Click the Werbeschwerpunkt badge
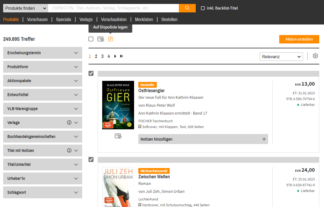 coord(154,171)
